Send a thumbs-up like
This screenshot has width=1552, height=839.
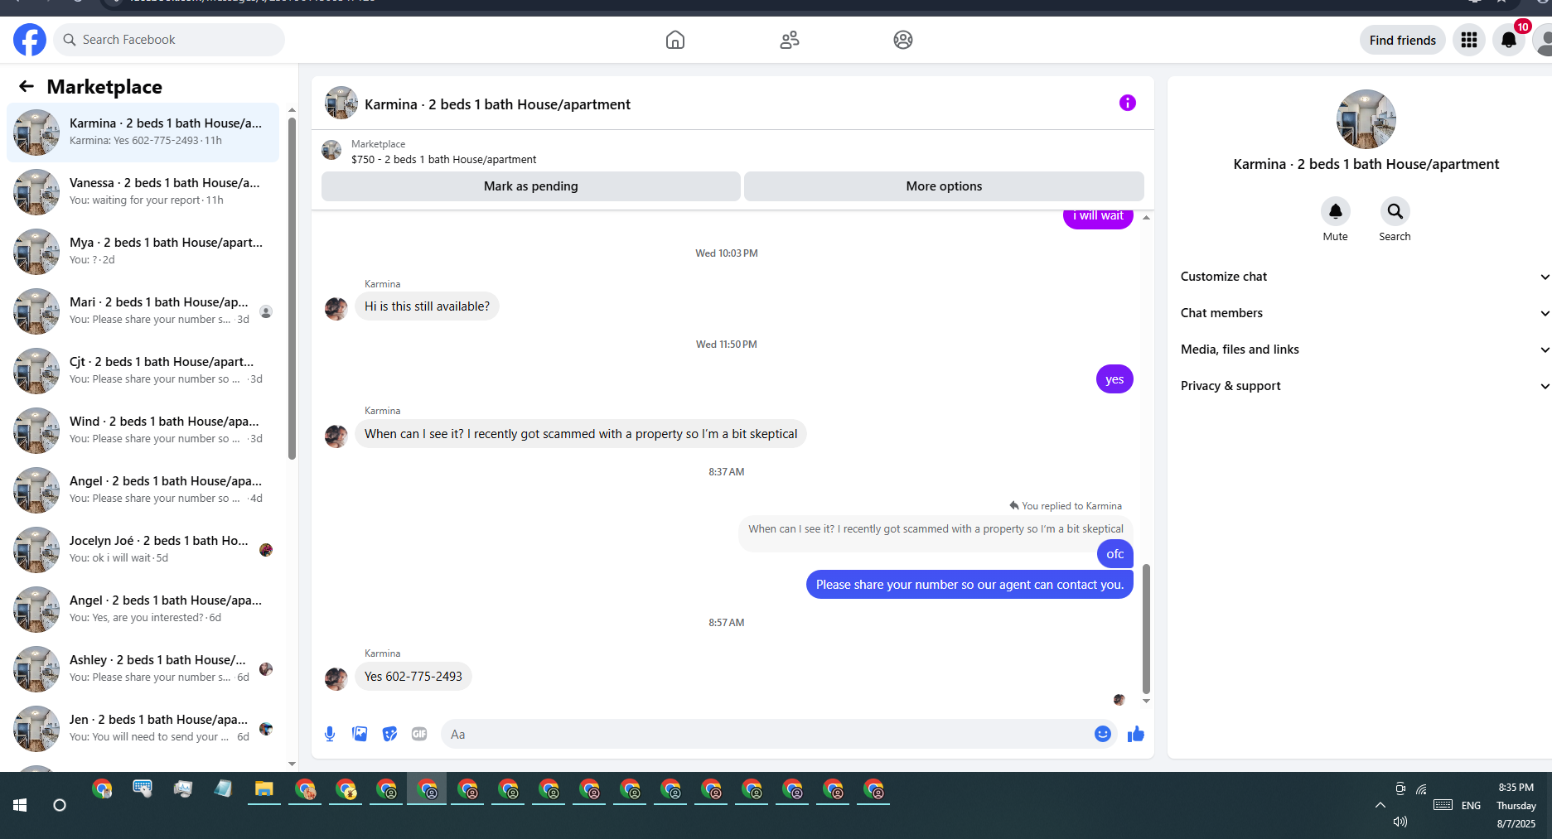pos(1136,734)
